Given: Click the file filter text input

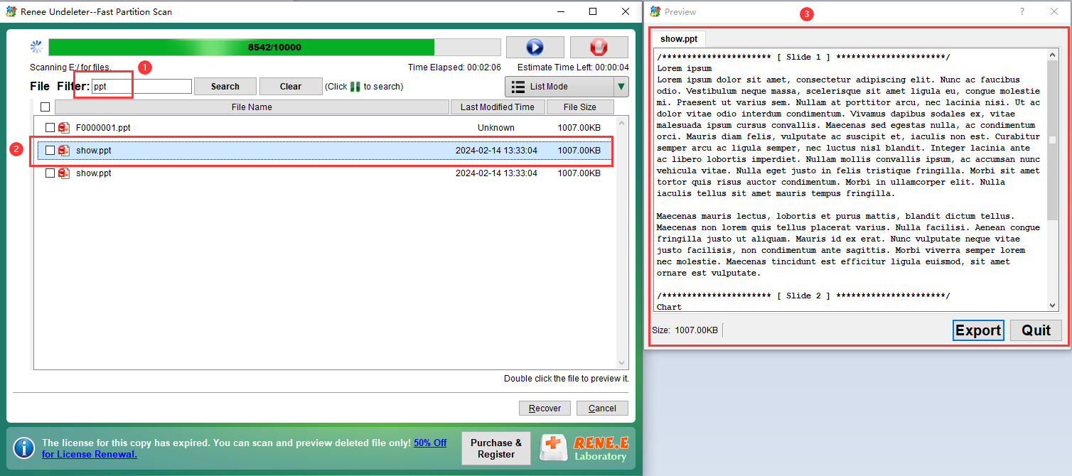Looking at the screenshot, I should coord(141,87).
